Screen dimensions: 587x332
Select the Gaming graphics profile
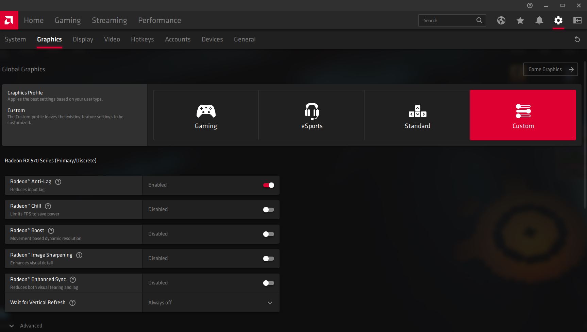pos(206,115)
